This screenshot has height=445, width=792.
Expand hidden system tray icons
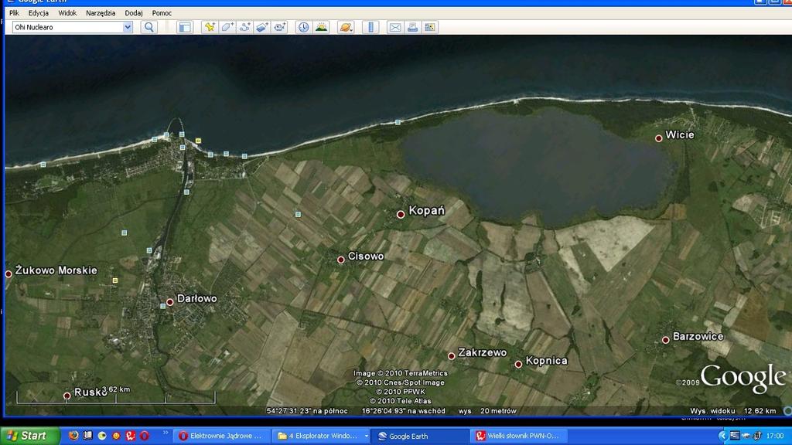point(723,436)
